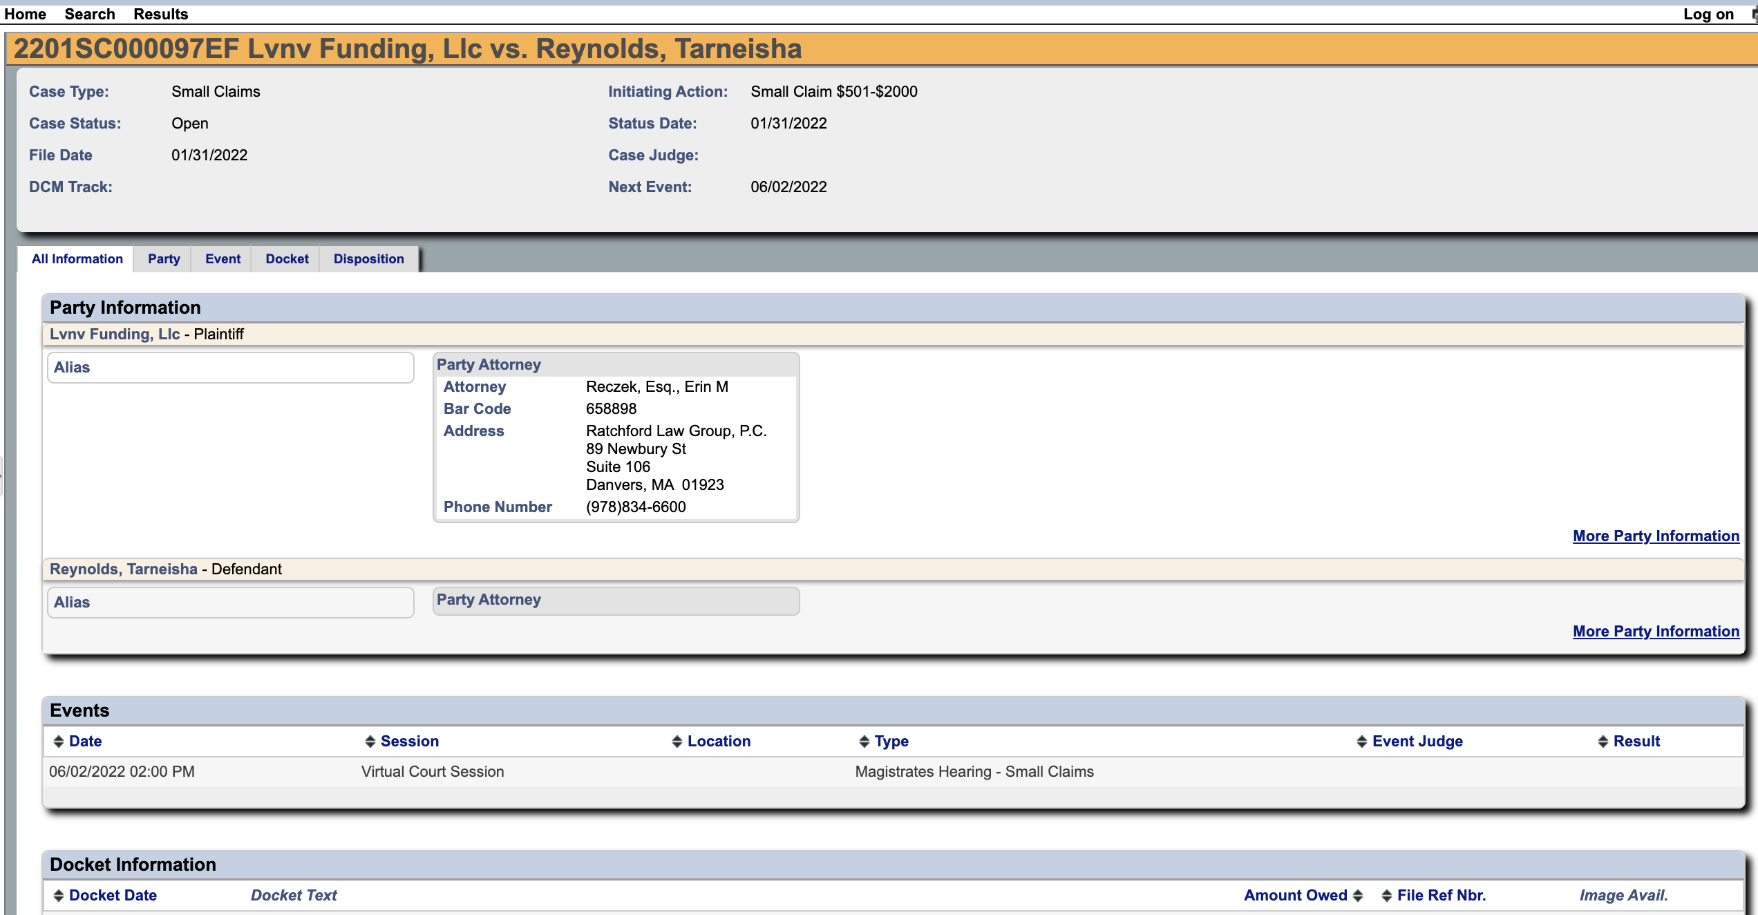Screen dimensions: 1758x915
Task: Open the Party tab
Action: click(164, 259)
